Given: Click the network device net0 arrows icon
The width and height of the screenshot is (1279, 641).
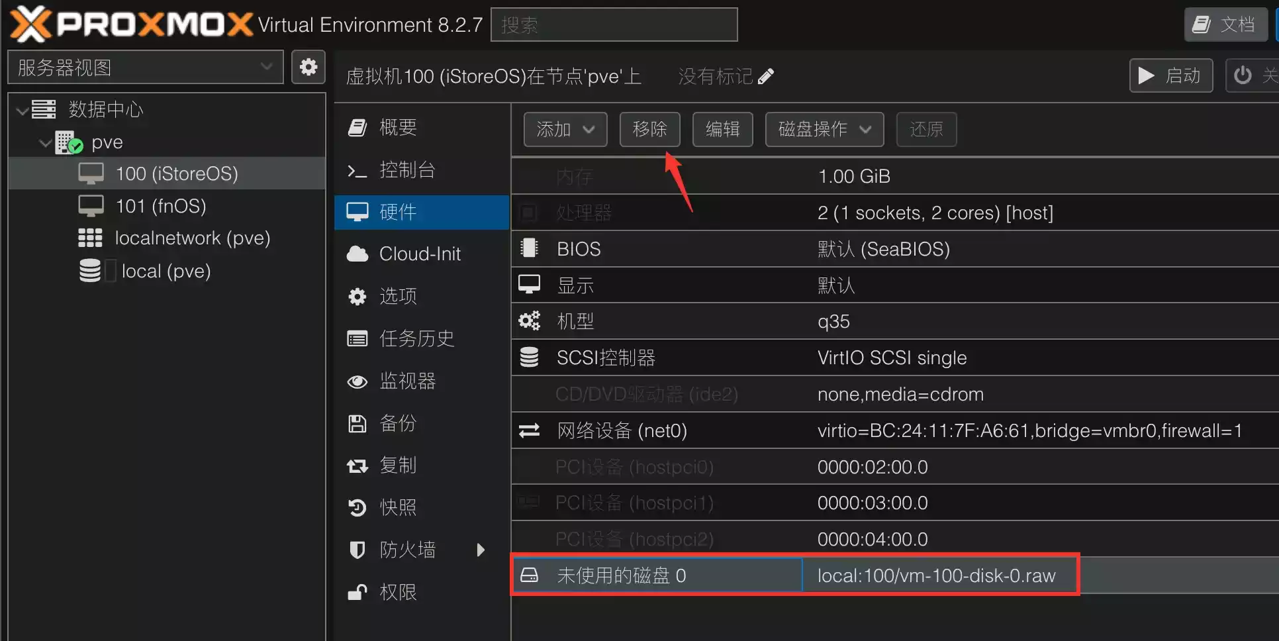Looking at the screenshot, I should pyautogui.click(x=529, y=431).
